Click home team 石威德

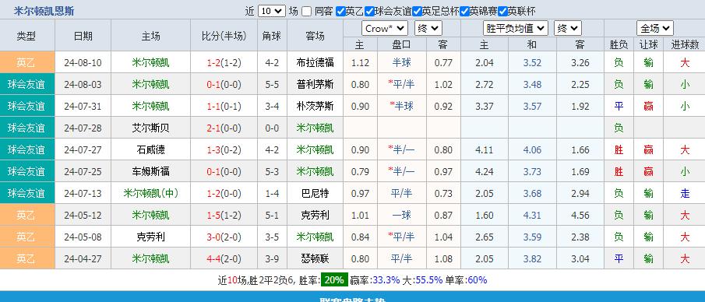tap(150, 150)
